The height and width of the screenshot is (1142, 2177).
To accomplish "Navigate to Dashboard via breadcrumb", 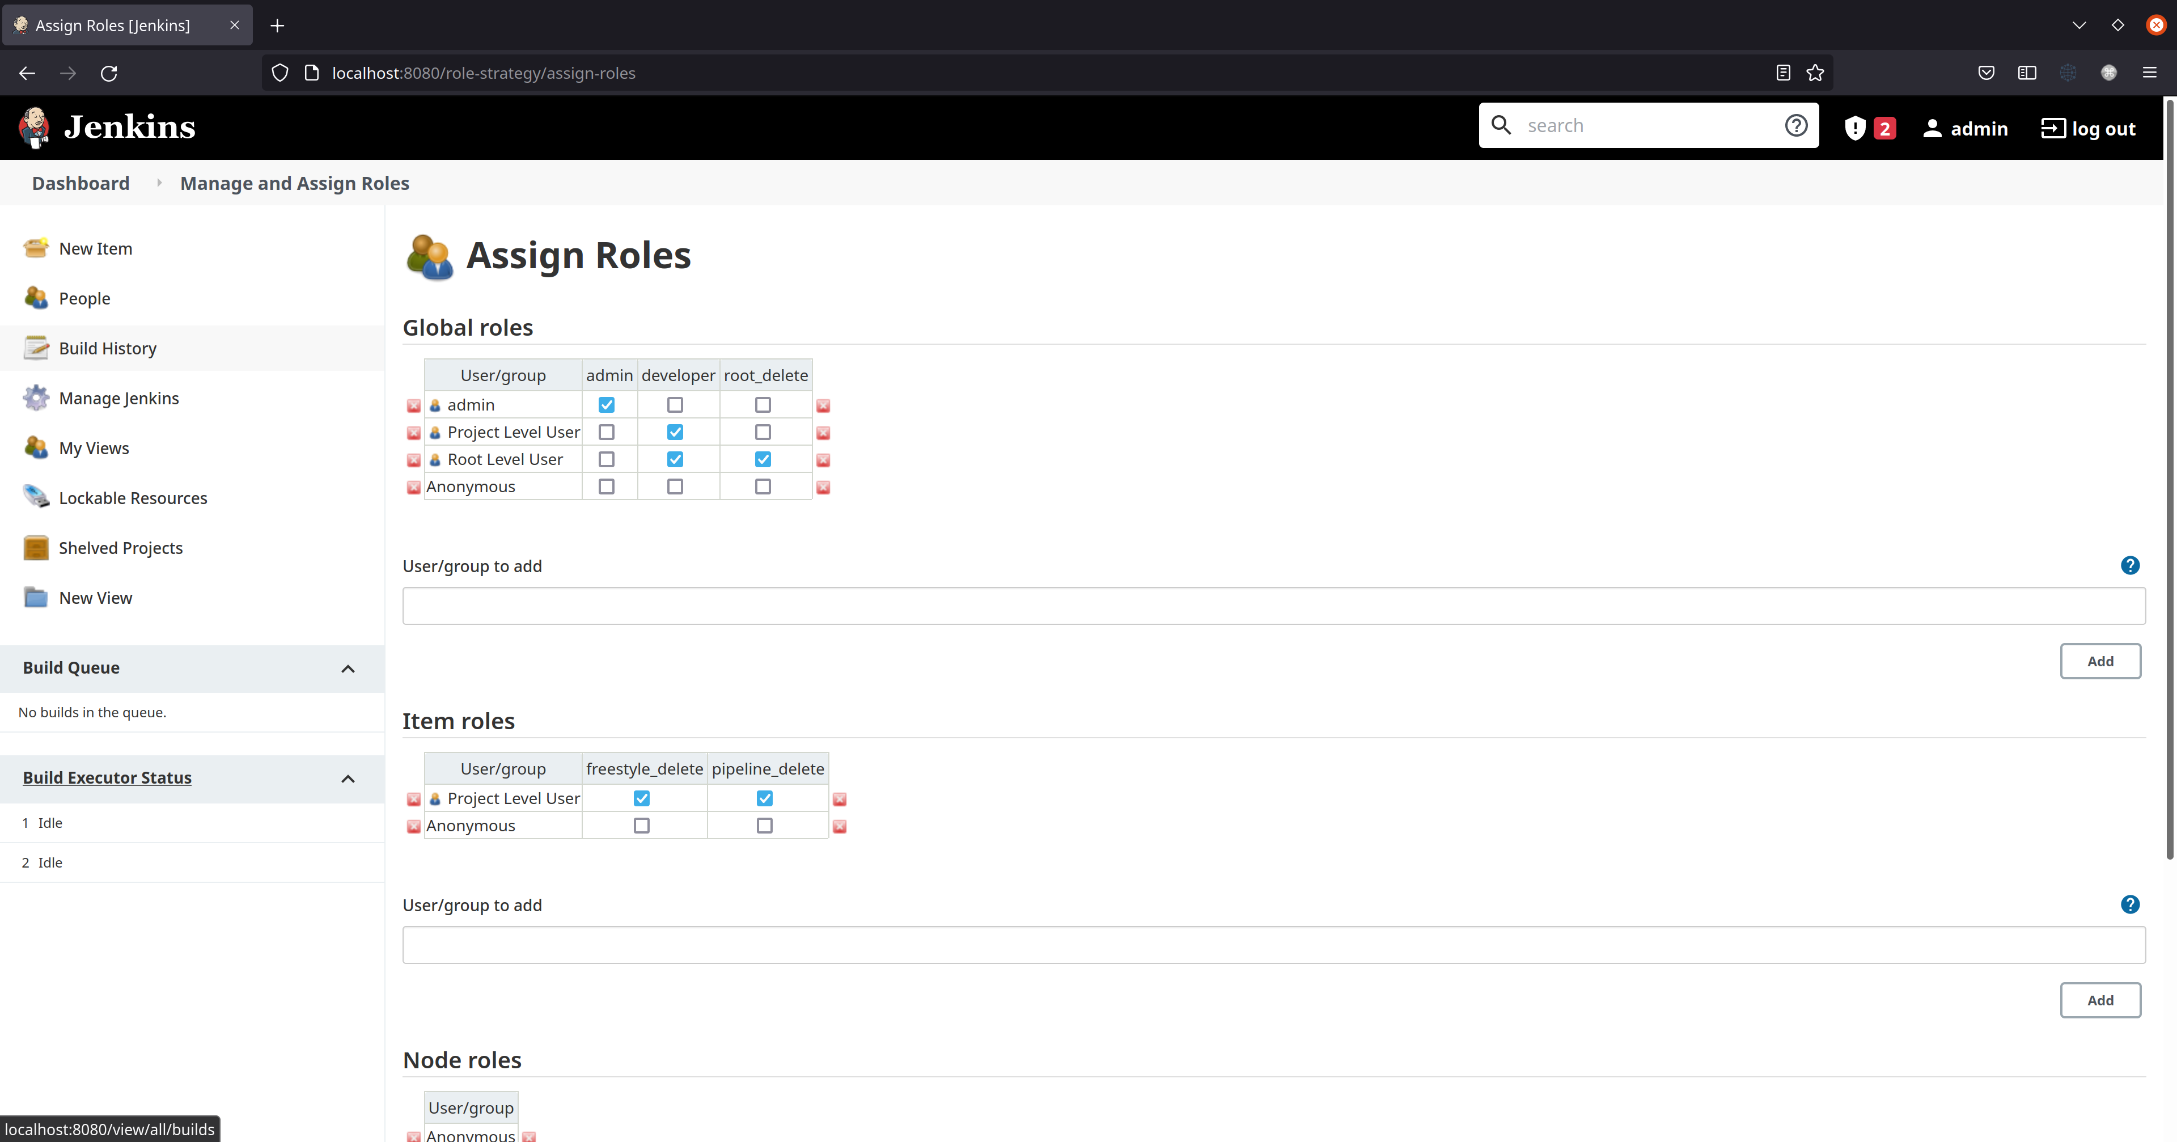I will pyautogui.click(x=81, y=183).
